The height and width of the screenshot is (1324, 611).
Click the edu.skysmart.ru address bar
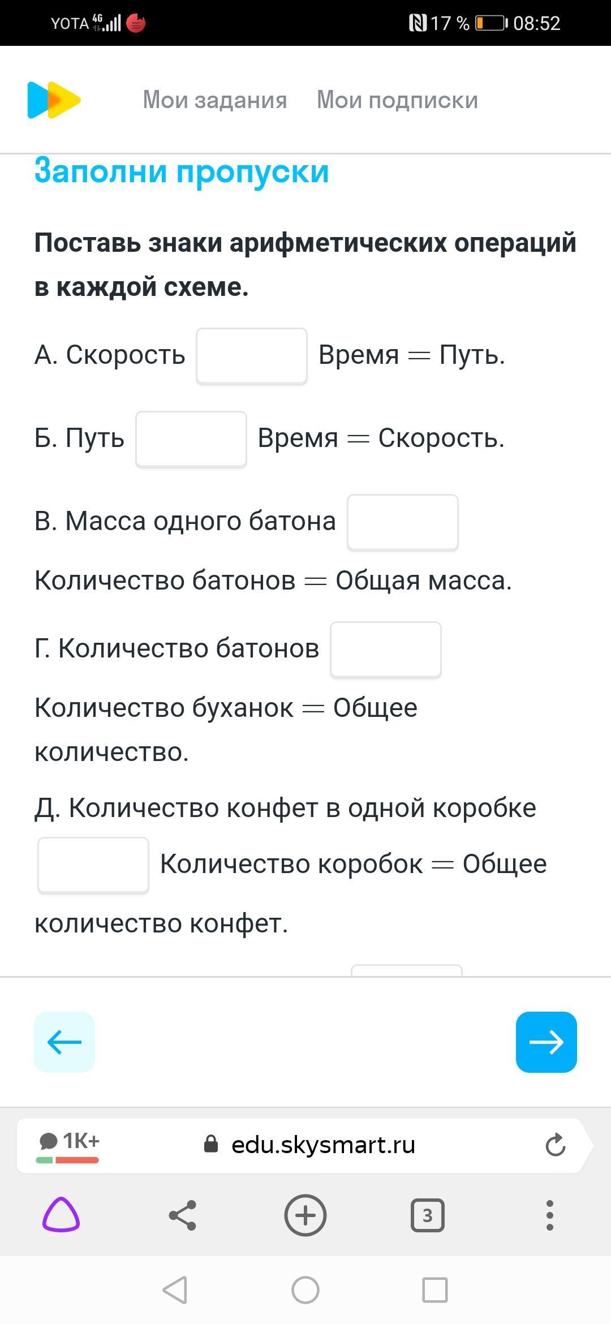[x=322, y=1145]
